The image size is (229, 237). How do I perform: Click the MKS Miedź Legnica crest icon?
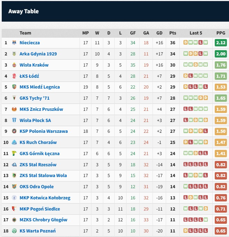[14, 87]
